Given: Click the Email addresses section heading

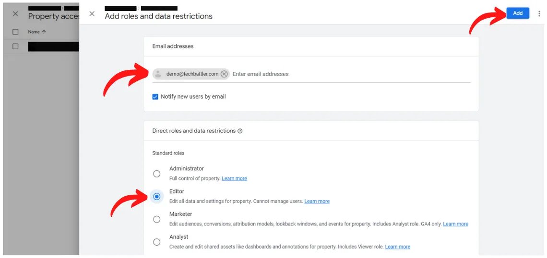Looking at the screenshot, I should coord(173,46).
